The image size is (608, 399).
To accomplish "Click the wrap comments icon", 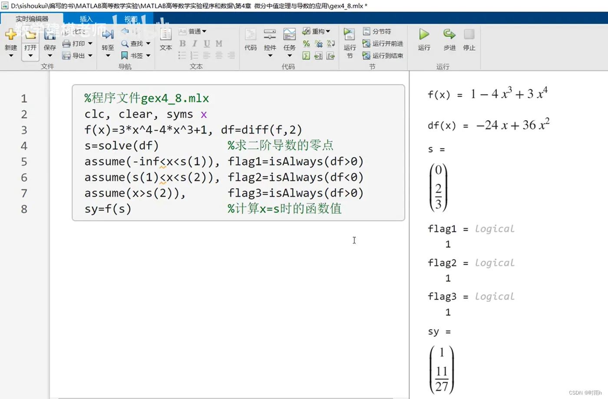I will (331, 43).
